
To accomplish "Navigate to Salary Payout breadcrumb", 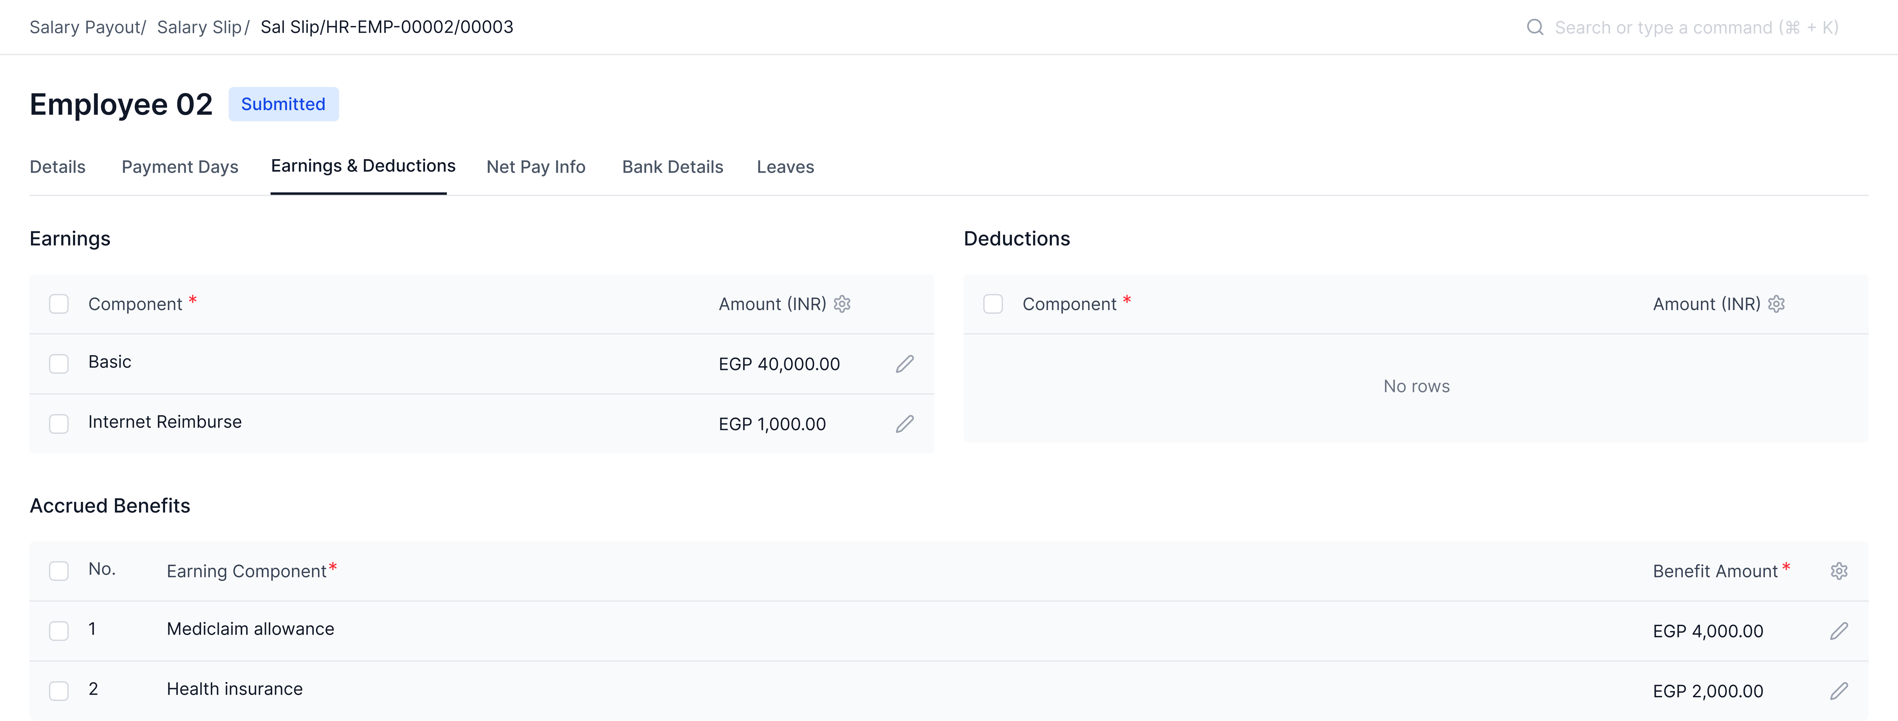I will (x=85, y=27).
